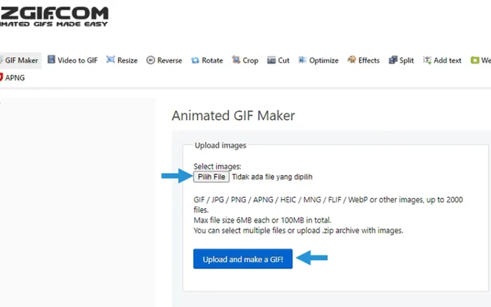Viewport: 491px width, 307px height.
Task: Click the Split tool icon
Action: 393,60
